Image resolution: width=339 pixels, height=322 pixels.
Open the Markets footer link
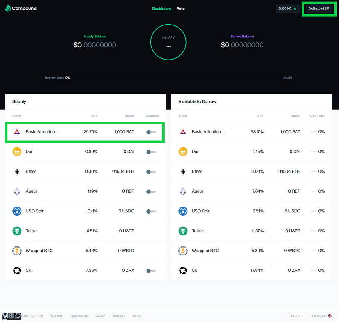tap(57, 316)
